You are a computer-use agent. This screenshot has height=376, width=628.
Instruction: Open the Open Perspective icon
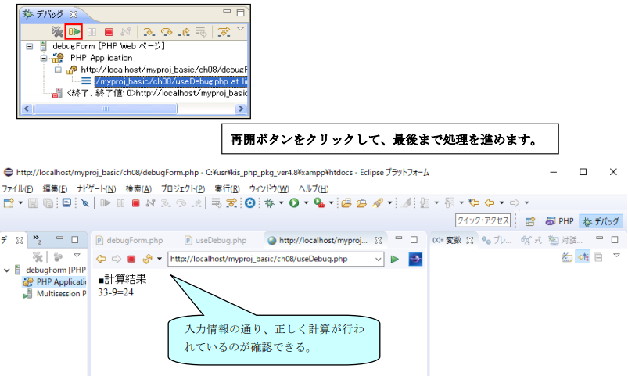point(529,221)
